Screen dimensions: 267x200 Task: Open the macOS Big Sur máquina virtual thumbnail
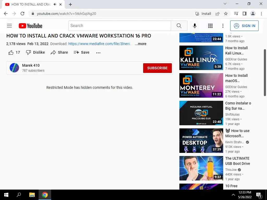click(201, 113)
